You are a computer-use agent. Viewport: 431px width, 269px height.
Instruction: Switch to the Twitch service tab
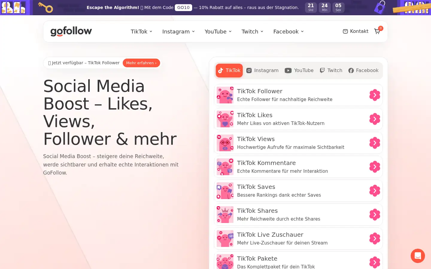point(331,71)
